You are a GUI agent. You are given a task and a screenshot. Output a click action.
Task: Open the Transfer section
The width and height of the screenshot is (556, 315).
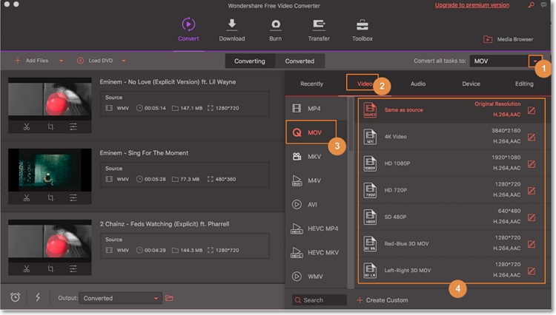point(319,30)
